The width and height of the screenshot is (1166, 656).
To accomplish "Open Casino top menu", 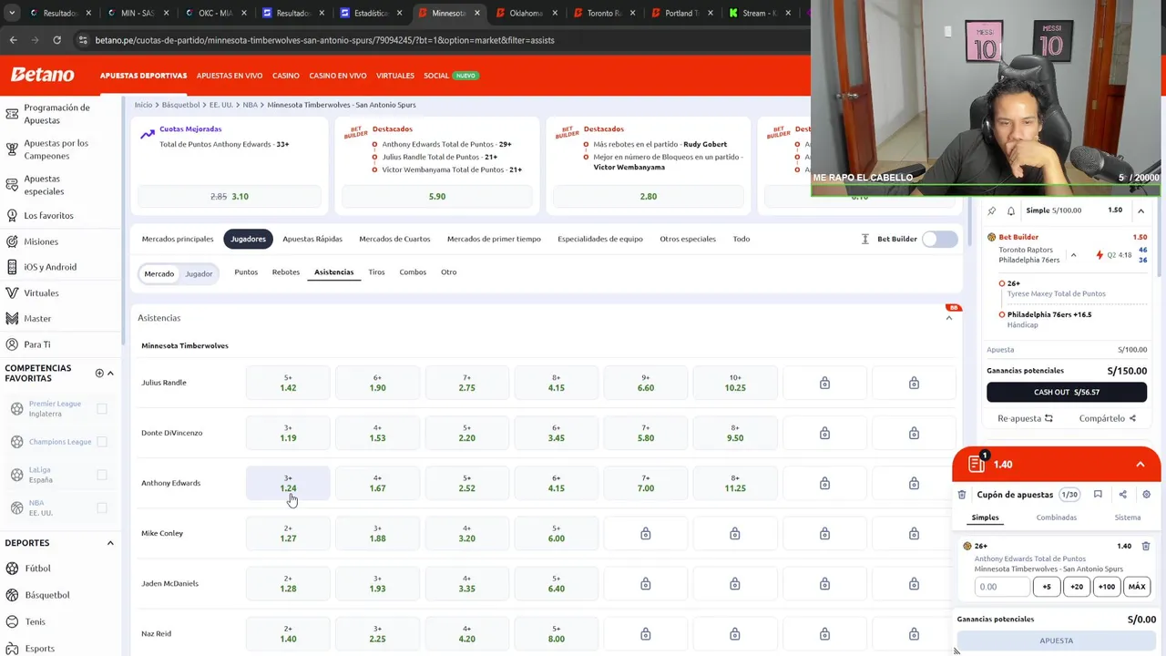I will point(286,76).
